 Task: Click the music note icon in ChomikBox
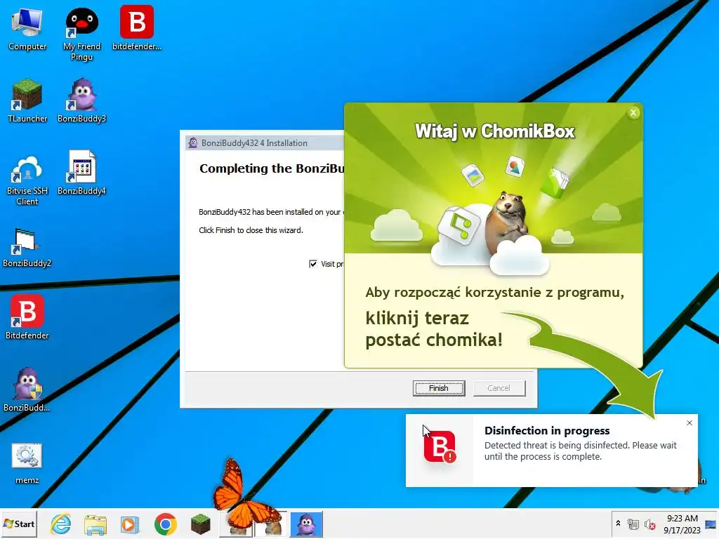459,225
